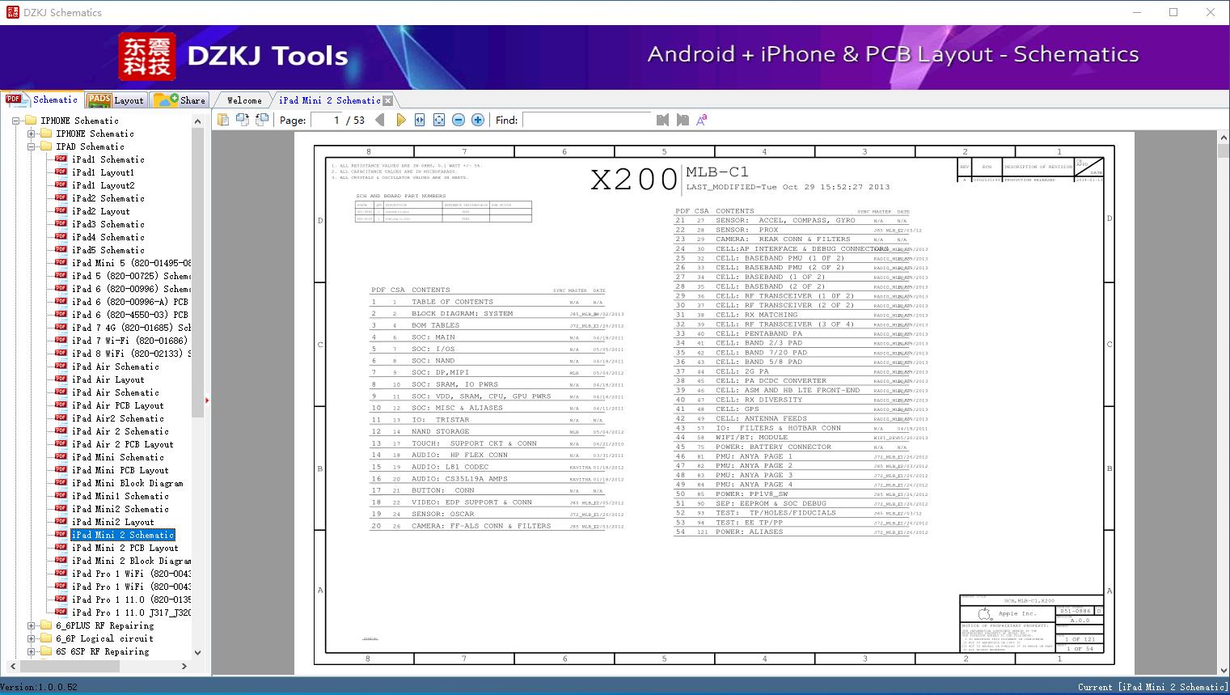The height and width of the screenshot is (695, 1230).
Task: Open iPad1 Schematic in the tree
Action: coord(108,159)
